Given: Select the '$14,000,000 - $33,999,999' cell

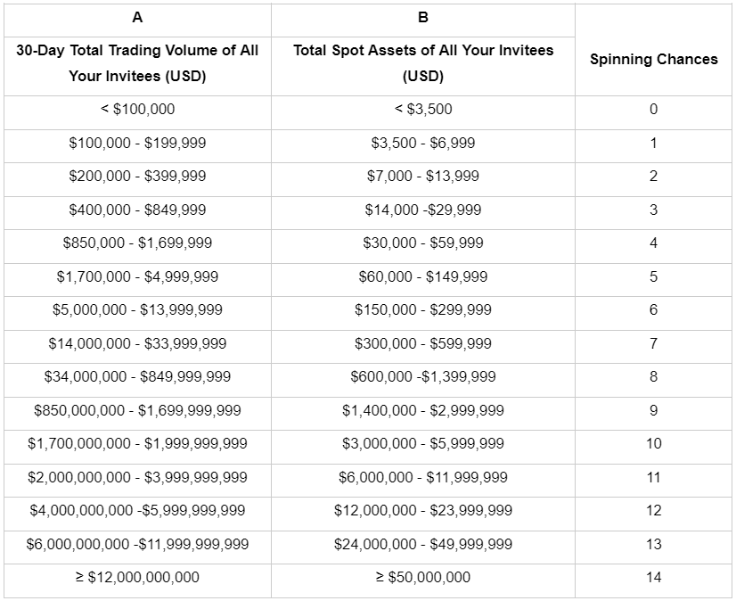Looking at the screenshot, I should tap(137, 343).
